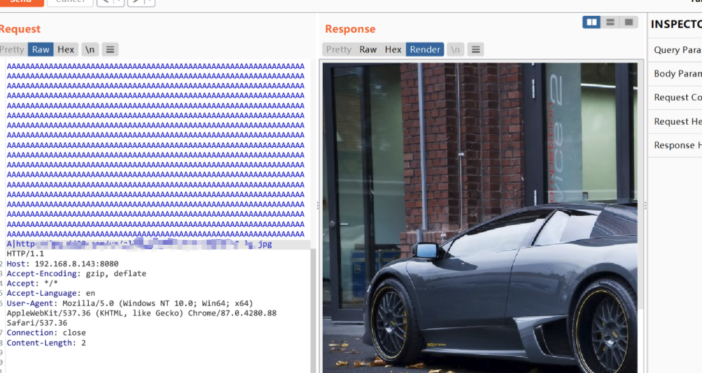Expand Response Headers in the Inspector
702x373 pixels.
pyautogui.click(x=675, y=145)
